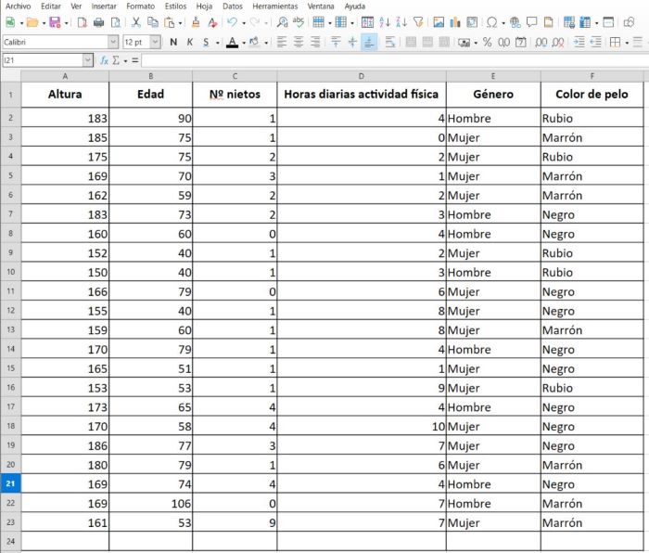Toggle align bottom (highlighted)

click(369, 42)
